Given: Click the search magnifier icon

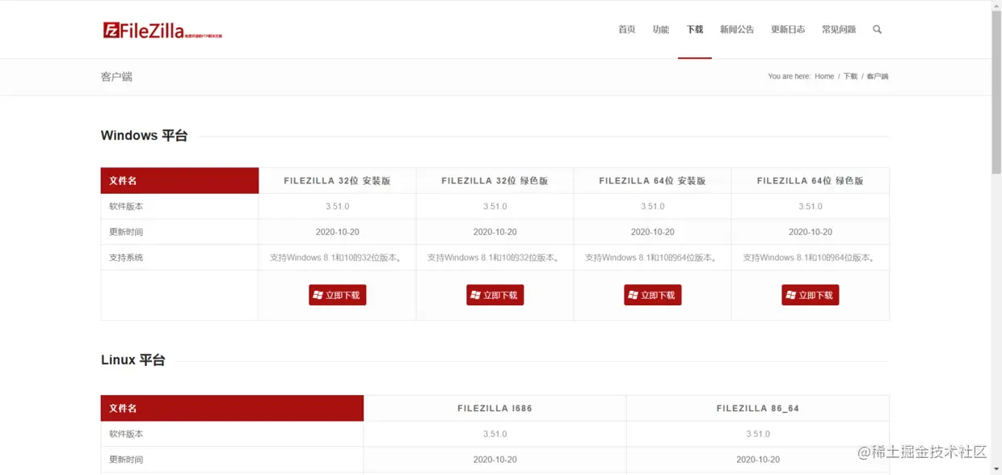Looking at the screenshot, I should point(877,29).
